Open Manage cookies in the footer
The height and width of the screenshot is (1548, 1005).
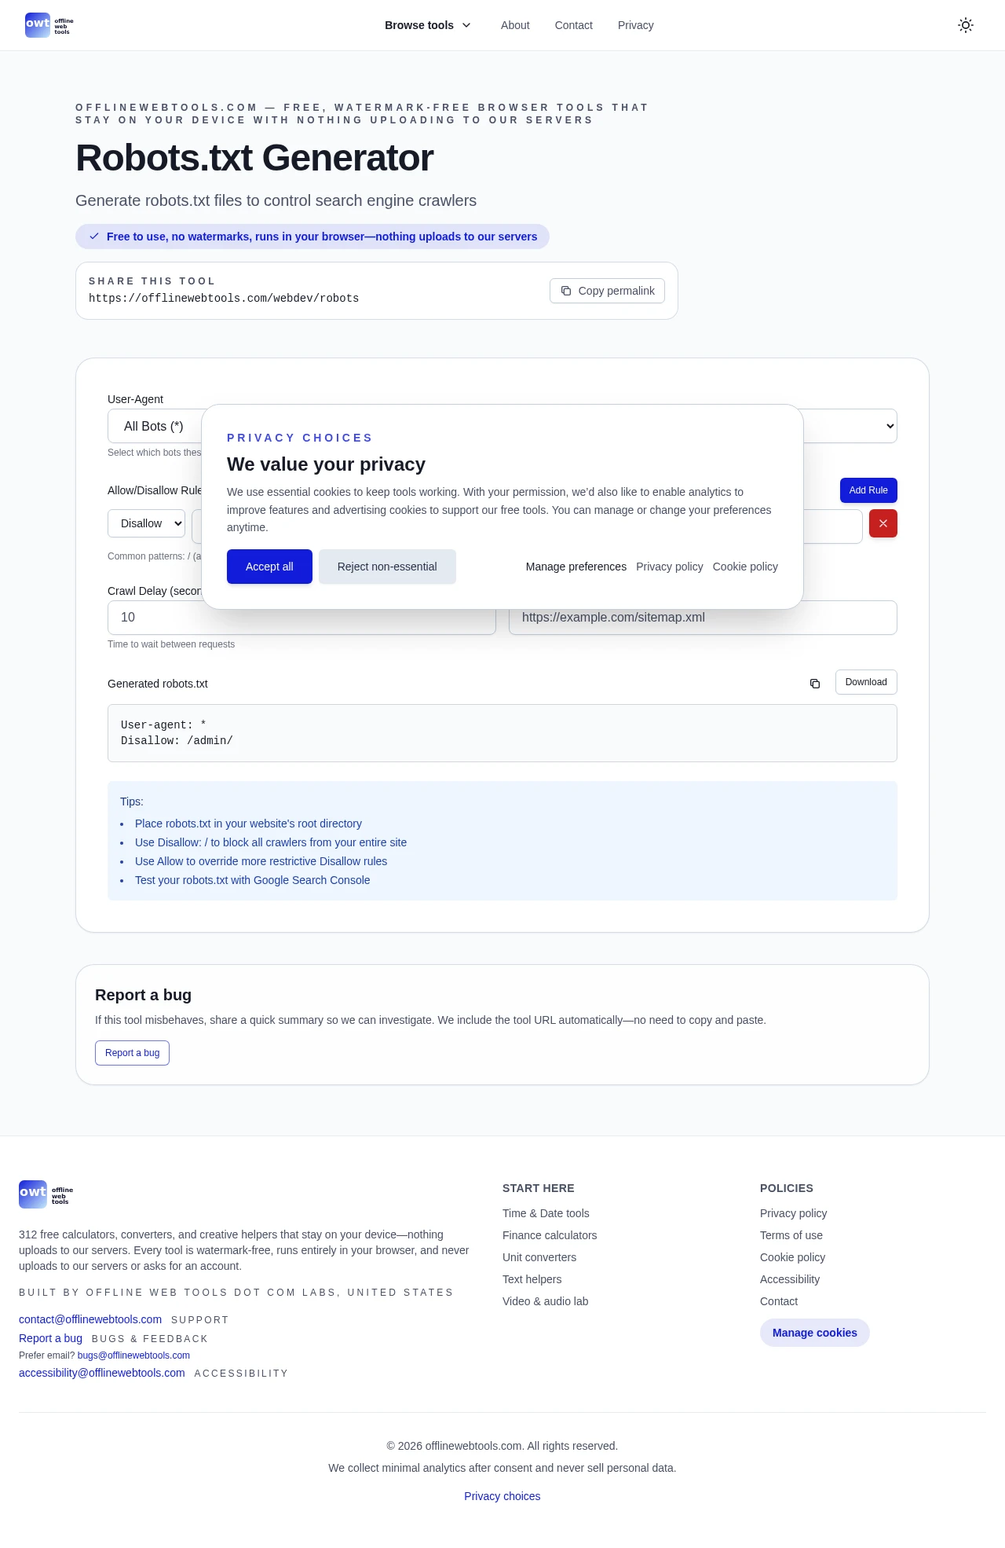814,1333
